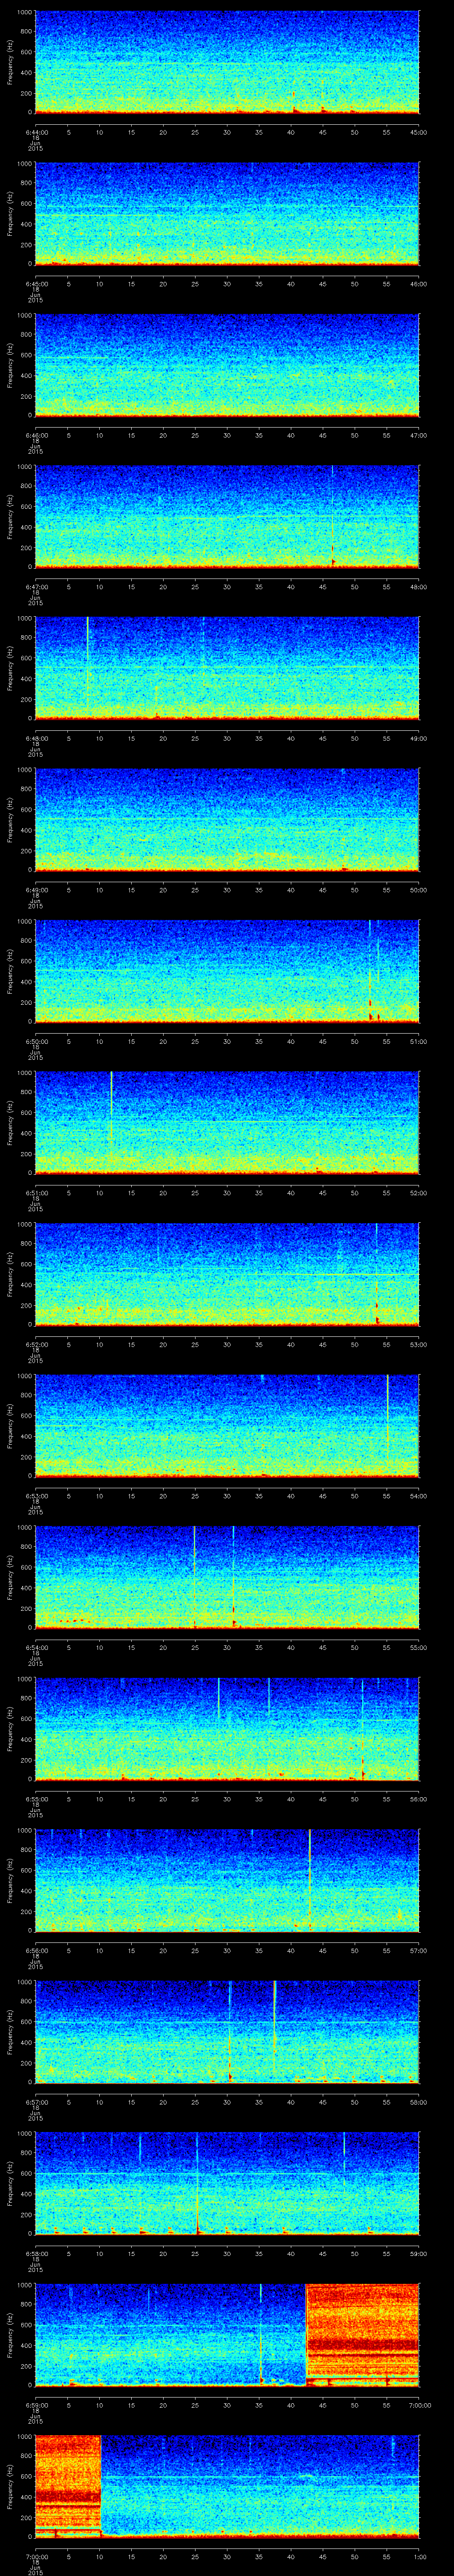Click the 6:59:00 time axis label
Screen dimensions: 454x2576
[x=36, y=2406]
